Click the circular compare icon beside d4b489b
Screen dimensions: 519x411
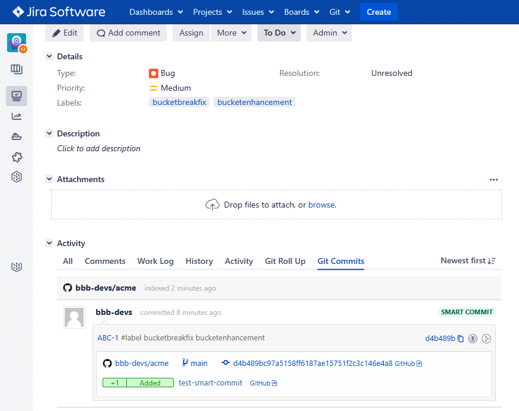(x=473, y=339)
